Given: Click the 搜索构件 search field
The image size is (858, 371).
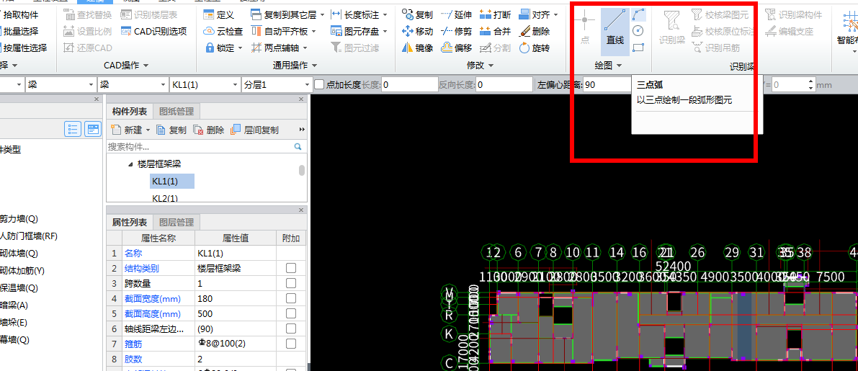Looking at the screenshot, I should [x=200, y=146].
